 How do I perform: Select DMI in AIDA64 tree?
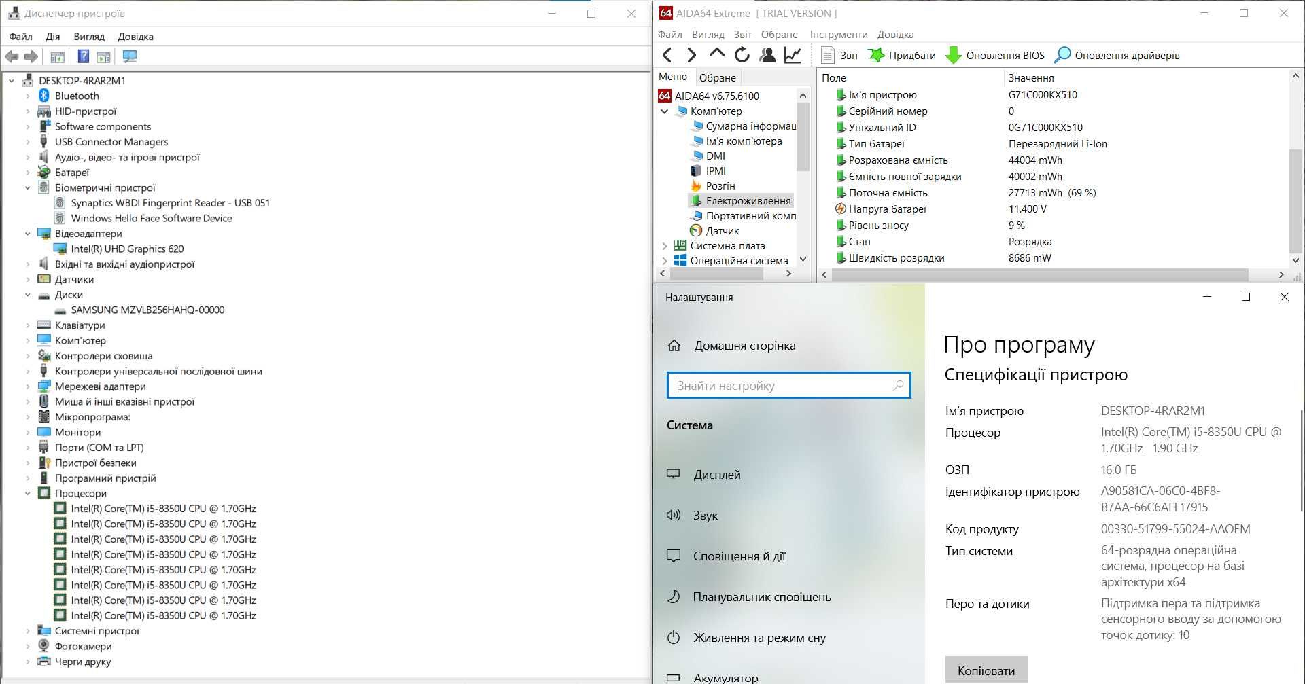[715, 156]
